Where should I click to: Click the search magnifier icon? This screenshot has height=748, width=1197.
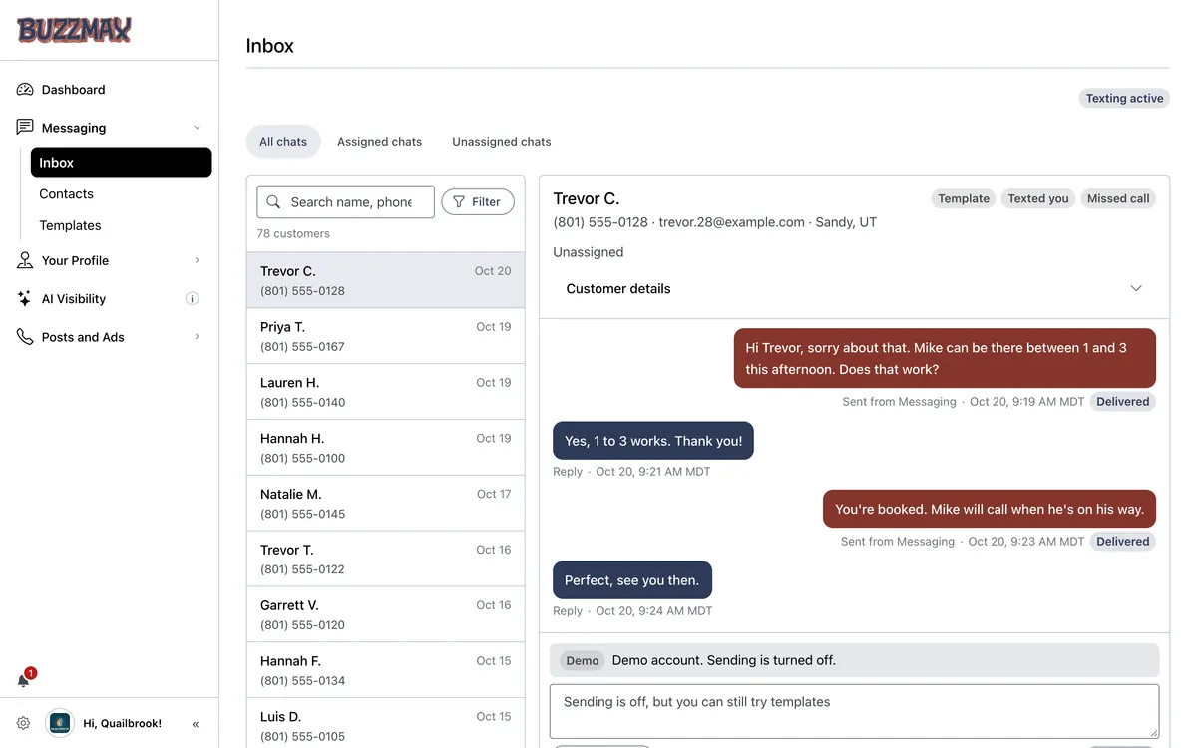pyautogui.click(x=273, y=202)
